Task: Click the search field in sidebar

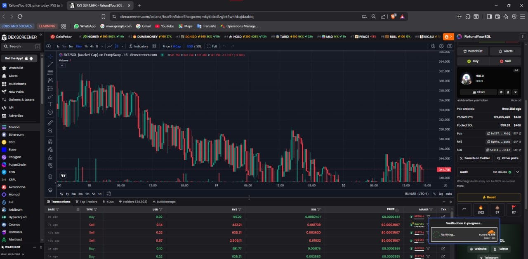Action: click(x=21, y=47)
